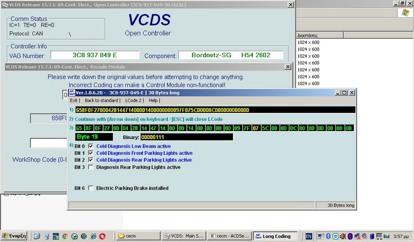The width and height of the screenshot is (414, 242).
Task: Select byte 5C in byte row
Action: [x=265, y=128]
